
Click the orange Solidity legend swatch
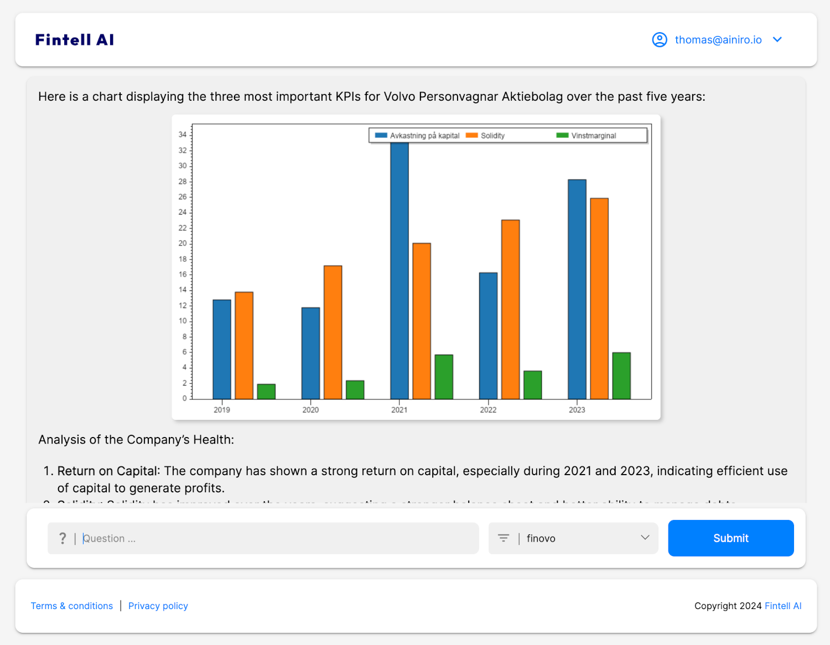(471, 136)
